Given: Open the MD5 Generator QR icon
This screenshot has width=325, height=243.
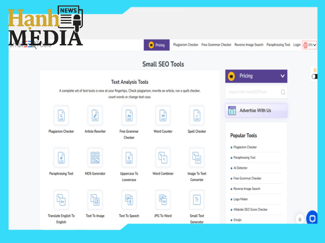Looking at the screenshot, I should click(x=95, y=158).
